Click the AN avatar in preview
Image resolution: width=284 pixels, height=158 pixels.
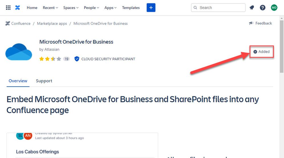pos(28,136)
